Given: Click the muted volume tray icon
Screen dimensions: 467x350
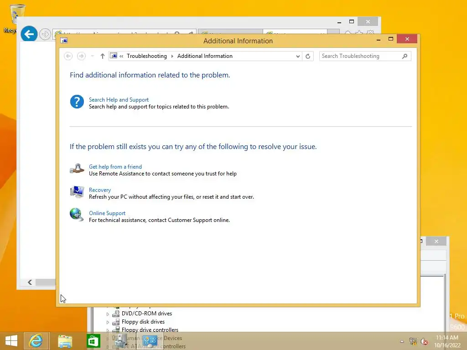Looking at the screenshot, I should tap(424, 341).
